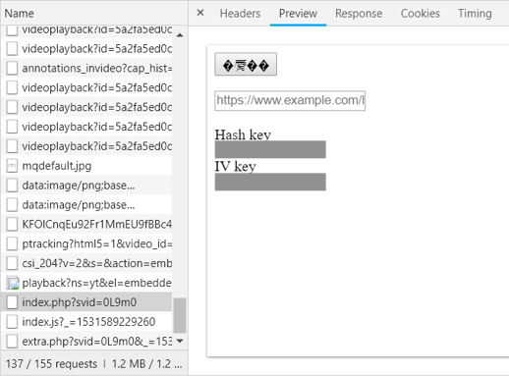Select the annotations_invideo?cap_hist request
This screenshot has width=509, height=376.
pos(86,69)
